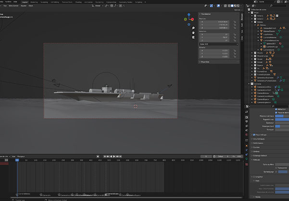Switch to the Shading workspace tab
The height and width of the screenshot is (201, 289).
point(78,2)
